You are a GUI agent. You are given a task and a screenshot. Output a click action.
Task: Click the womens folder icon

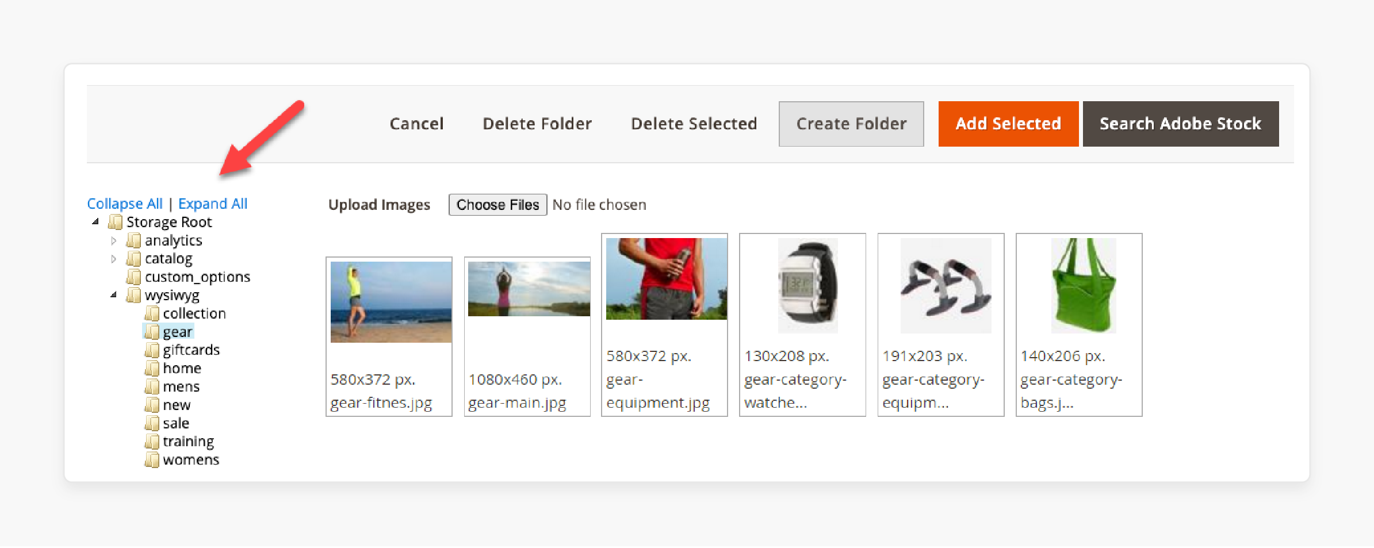(x=152, y=460)
